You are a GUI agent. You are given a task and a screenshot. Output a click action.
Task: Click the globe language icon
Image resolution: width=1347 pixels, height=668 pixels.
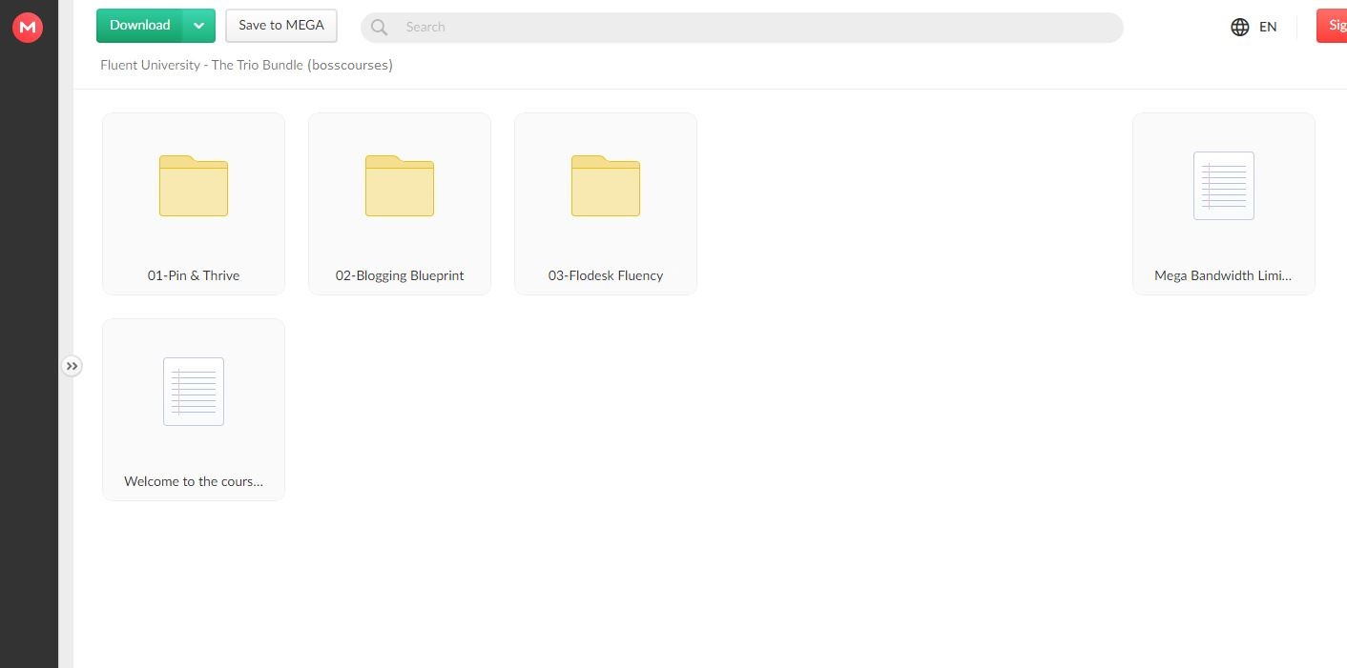1239,27
